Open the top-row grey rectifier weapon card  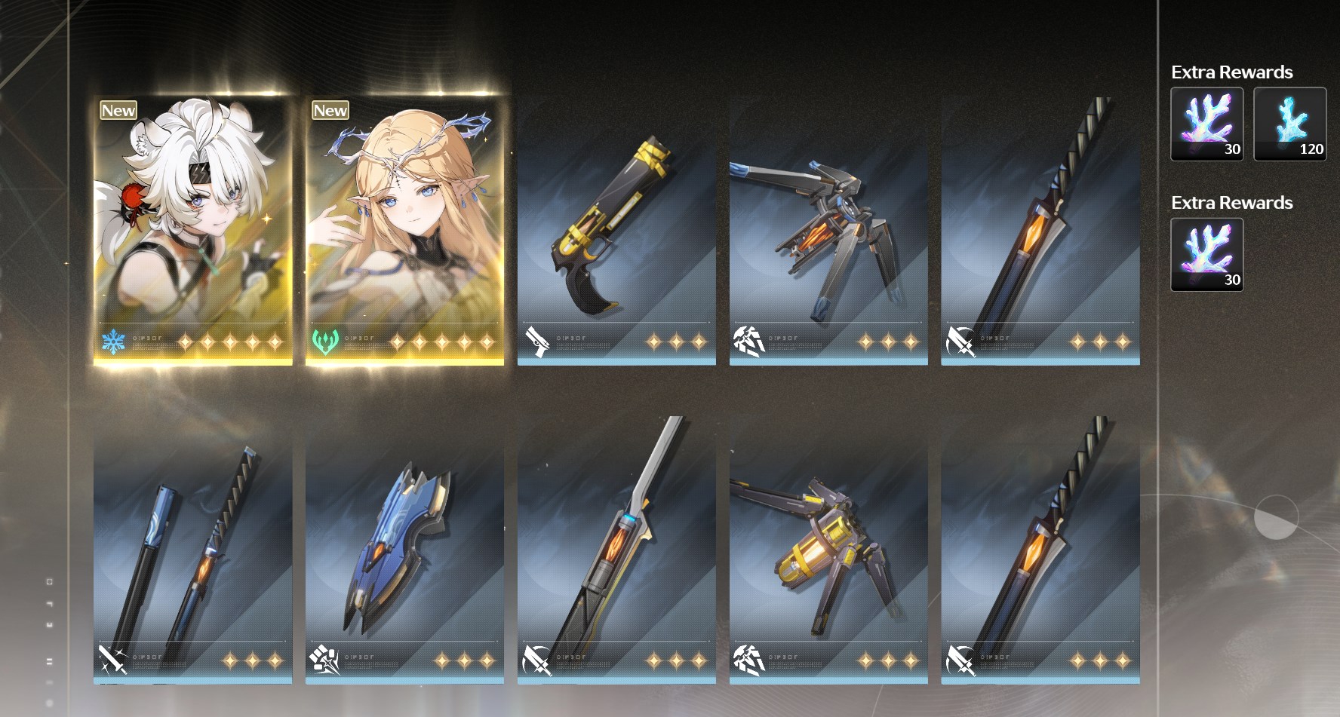coord(828,230)
